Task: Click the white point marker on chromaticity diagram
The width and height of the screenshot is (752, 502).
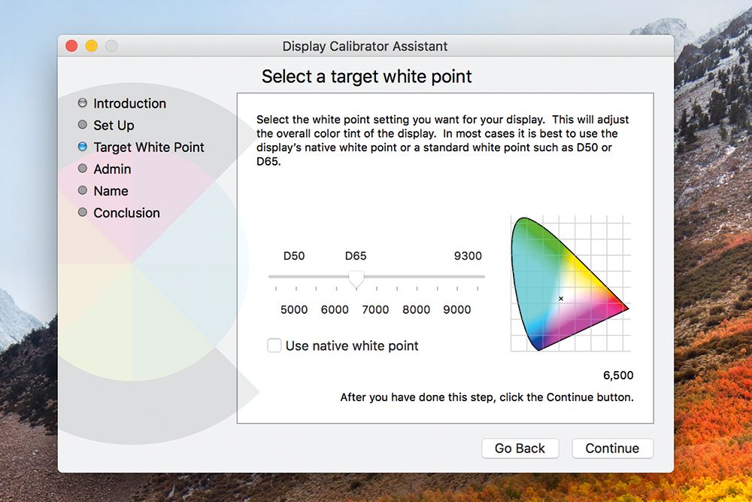Action: [x=561, y=298]
